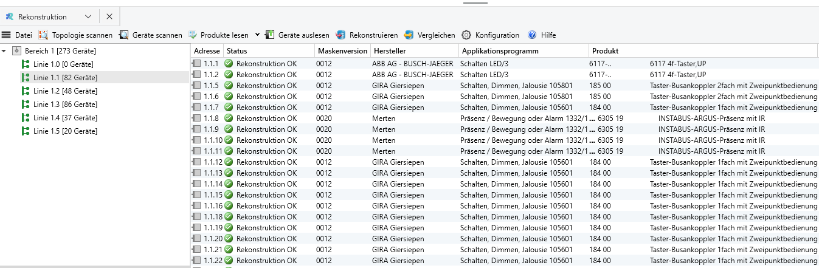Sort by the Status column header
819x268 pixels.
pyautogui.click(x=269, y=51)
